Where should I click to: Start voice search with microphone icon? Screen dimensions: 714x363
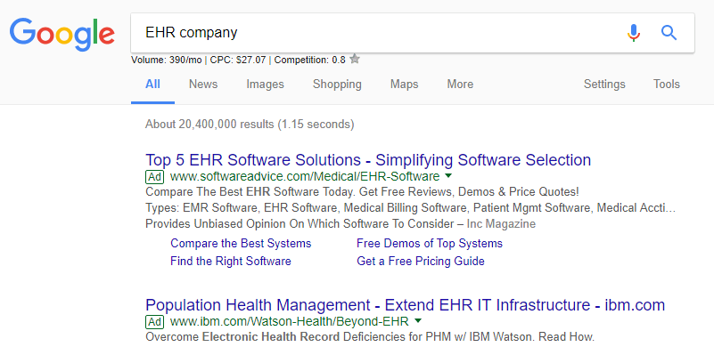click(x=634, y=33)
